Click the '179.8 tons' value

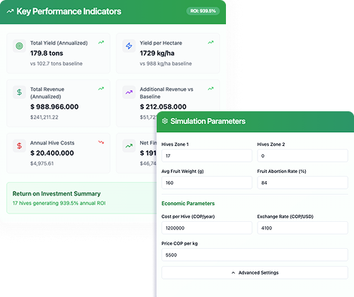(47, 53)
